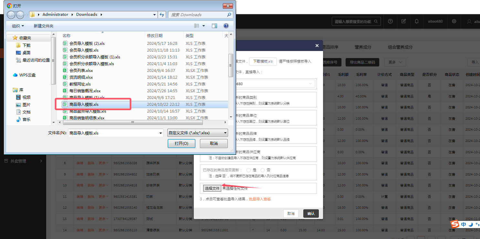Click the help question-mark icon in file dialog

tap(226, 26)
